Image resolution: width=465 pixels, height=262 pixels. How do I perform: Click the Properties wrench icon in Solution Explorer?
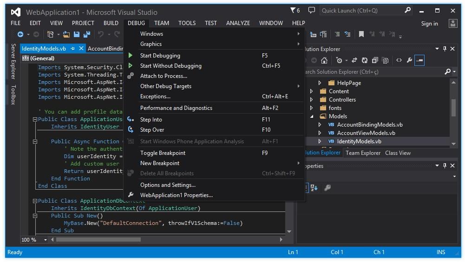pos(409,60)
